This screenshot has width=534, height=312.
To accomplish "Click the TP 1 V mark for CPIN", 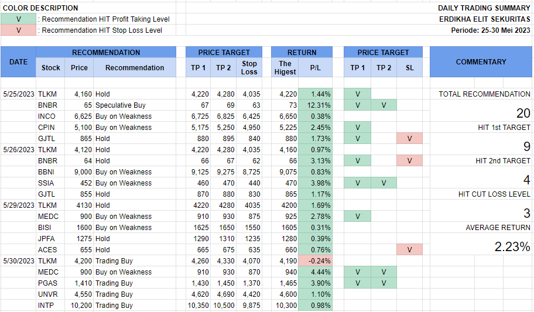I will (357, 128).
